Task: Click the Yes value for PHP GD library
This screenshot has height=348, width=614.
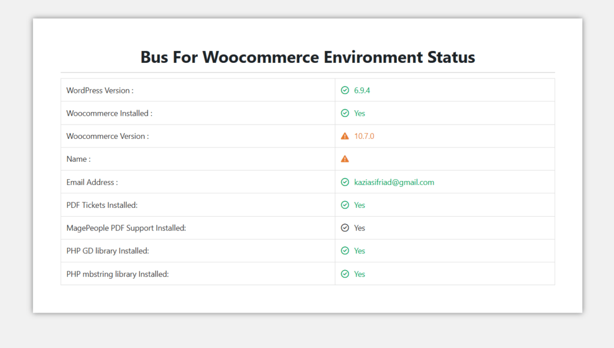Action: tap(360, 251)
